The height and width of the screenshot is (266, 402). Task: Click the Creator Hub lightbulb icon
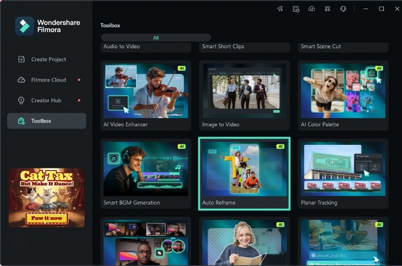click(x=21, y=100)
